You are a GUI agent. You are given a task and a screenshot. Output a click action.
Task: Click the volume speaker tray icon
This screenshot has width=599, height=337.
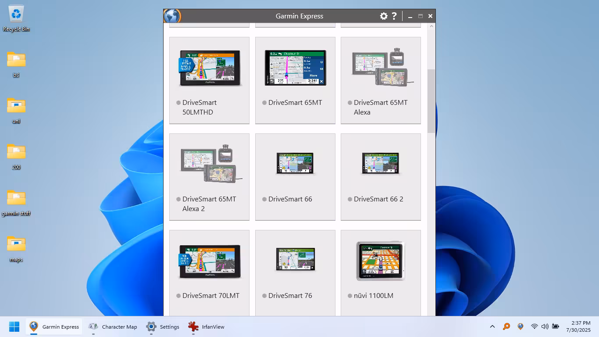click(545, 327)
